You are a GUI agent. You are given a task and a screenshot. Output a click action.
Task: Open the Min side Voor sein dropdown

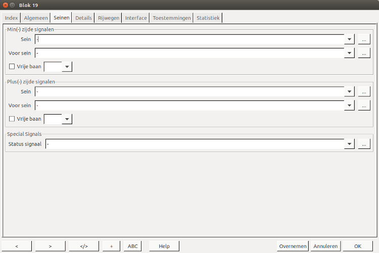click(x=349, y=53)
